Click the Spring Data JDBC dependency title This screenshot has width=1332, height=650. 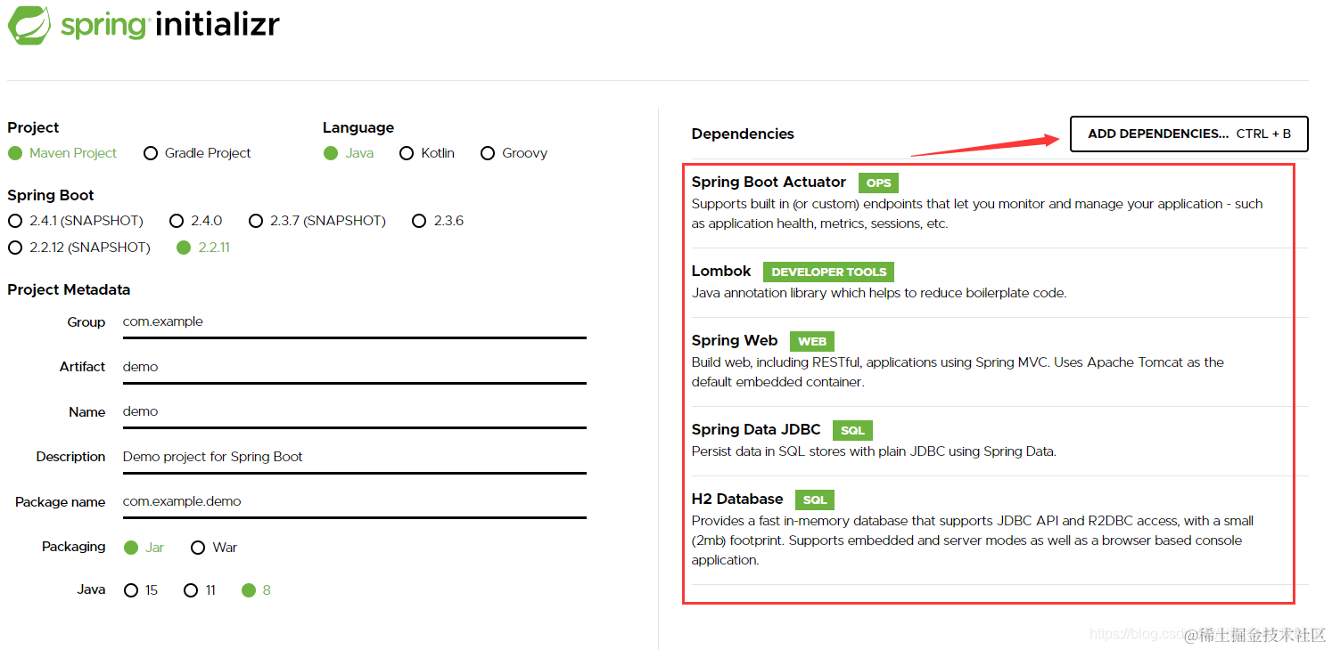click(x=756, y=429)
